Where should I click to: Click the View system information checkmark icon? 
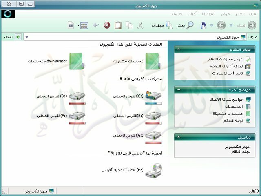[248, 59]
